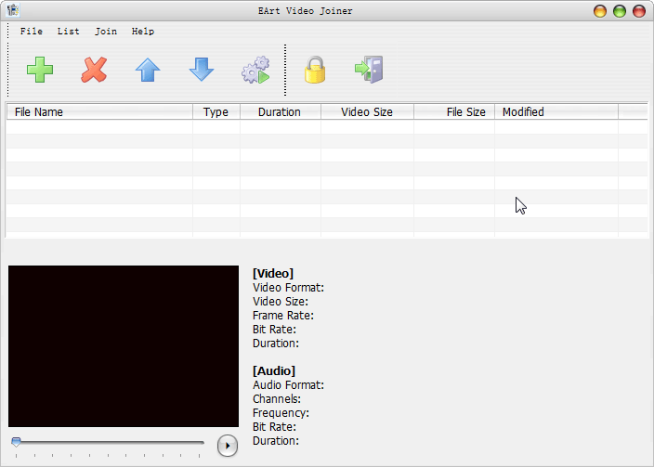This screenshot has width=654, height=467.
Task: Sort by File Name column header
Action: pos(99,111)
